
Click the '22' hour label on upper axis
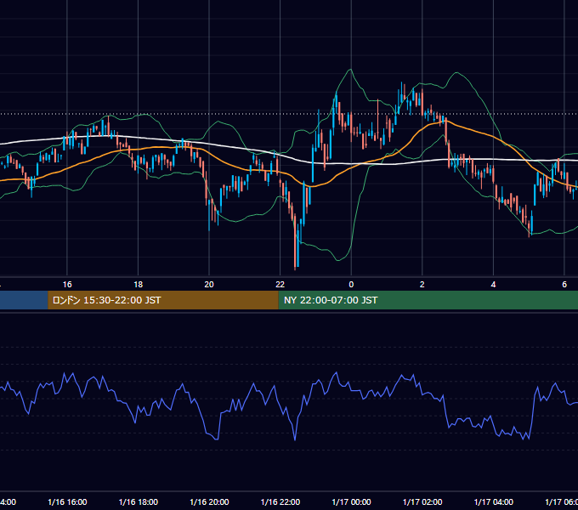click(280, 285)
